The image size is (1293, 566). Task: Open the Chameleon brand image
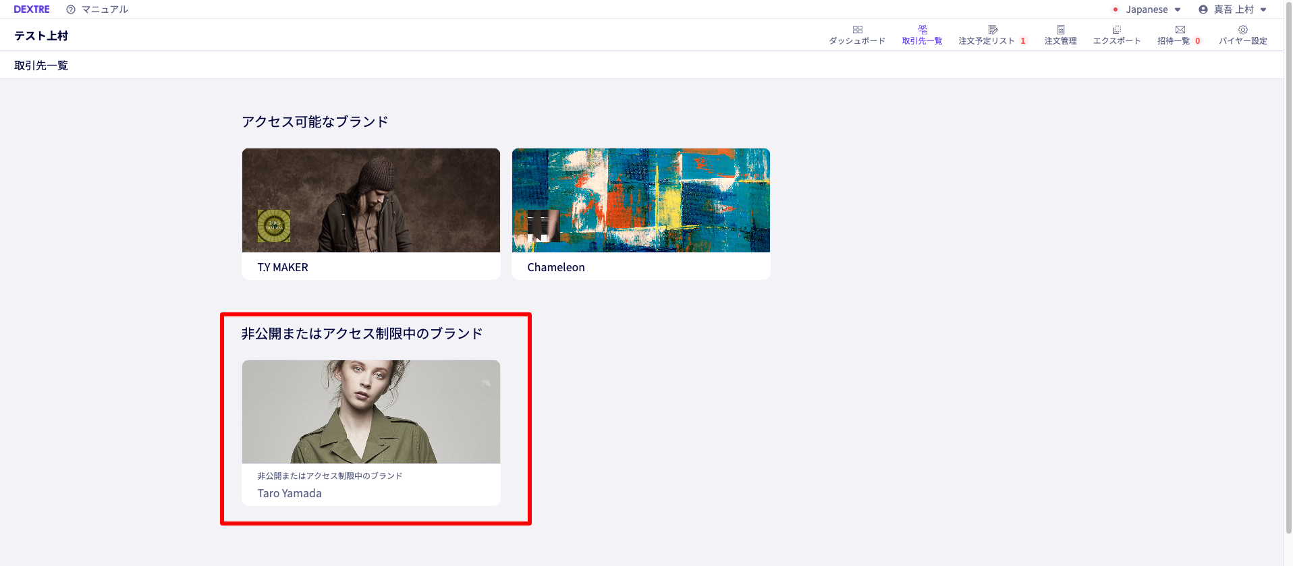tap(641, 200)
